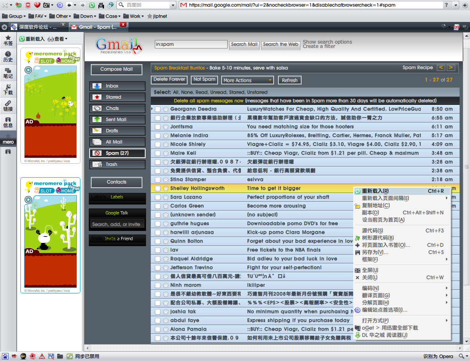This screenshot has height=361, width=470.
Task: Check the Shelley Hollingsworth message checkbox
Action: click(x=157, y=189)
